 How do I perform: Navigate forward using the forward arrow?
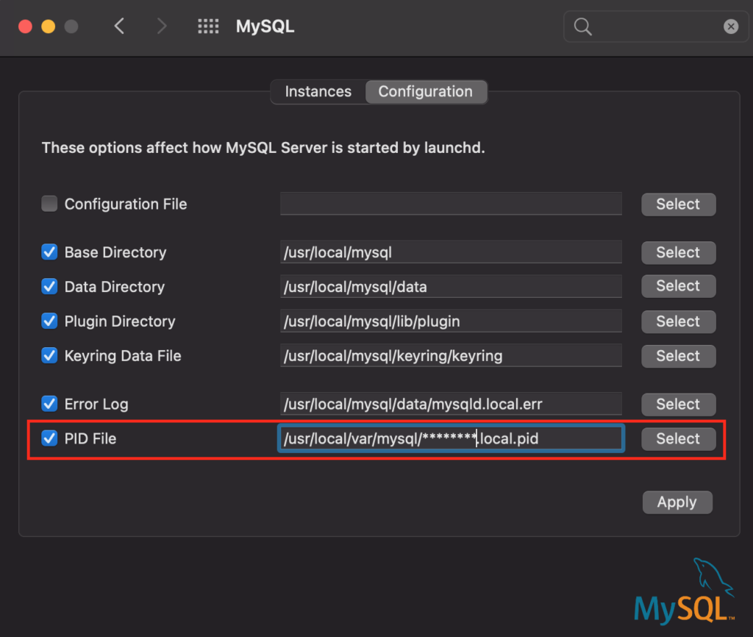161,26
